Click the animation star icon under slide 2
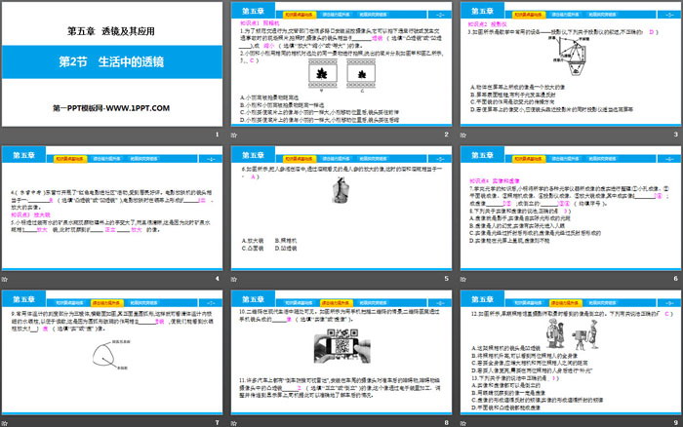 pos(234,135)
